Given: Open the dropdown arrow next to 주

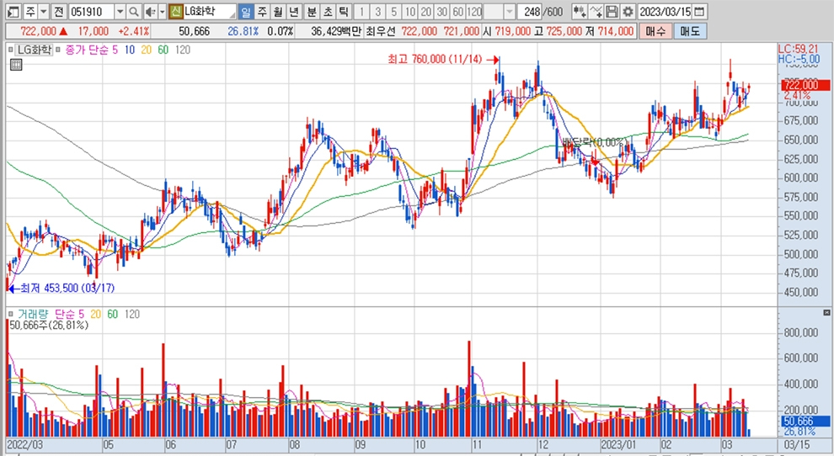Looking at the screenshot, I should [43, 12].
